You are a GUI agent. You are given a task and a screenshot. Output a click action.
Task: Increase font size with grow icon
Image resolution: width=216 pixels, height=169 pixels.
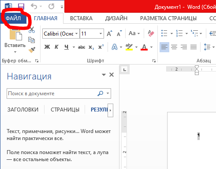(109, 33)
